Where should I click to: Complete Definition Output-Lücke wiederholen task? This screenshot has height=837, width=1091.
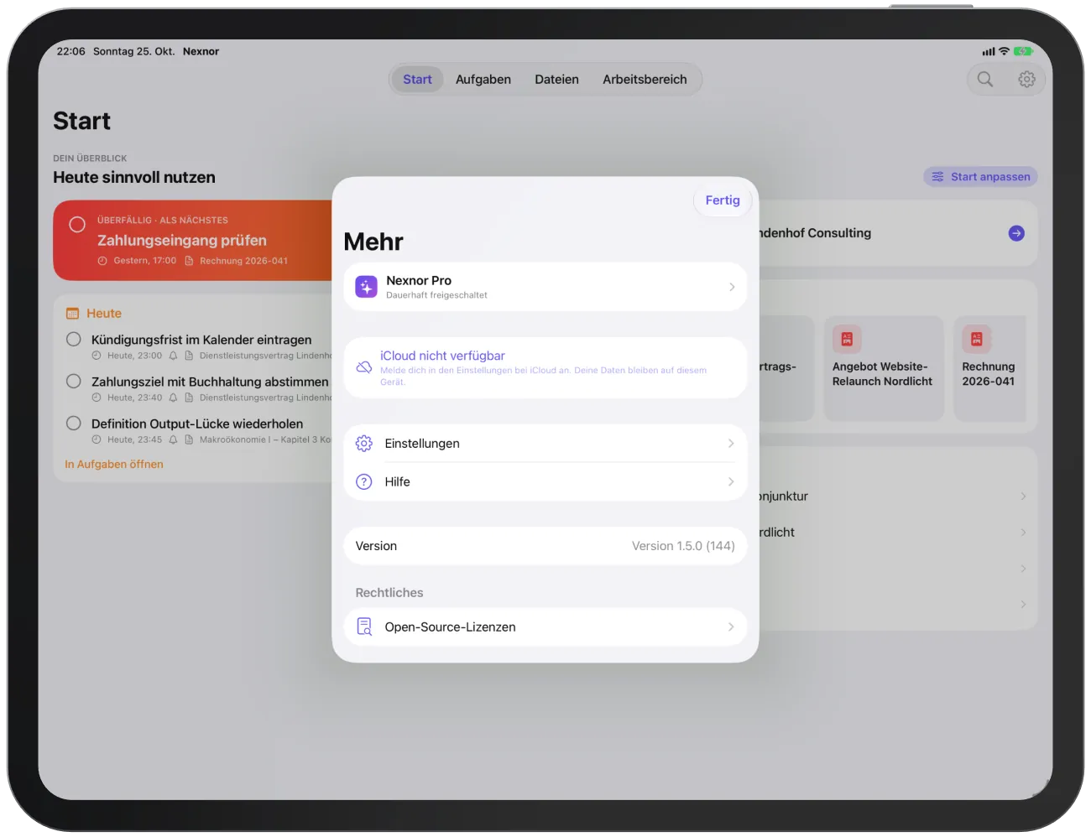point(74,424)
